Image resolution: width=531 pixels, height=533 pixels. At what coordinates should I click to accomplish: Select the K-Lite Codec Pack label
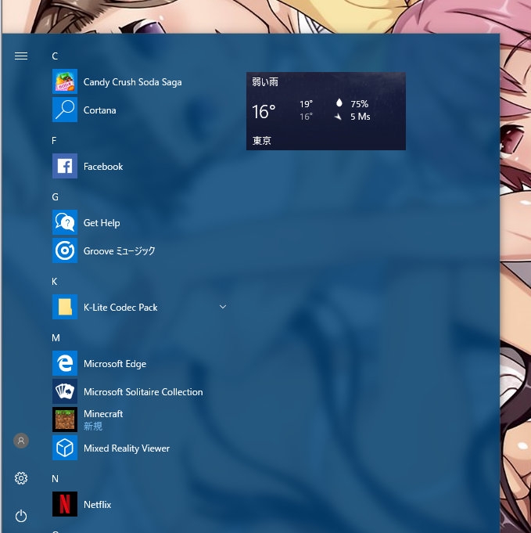pos(120,308)
